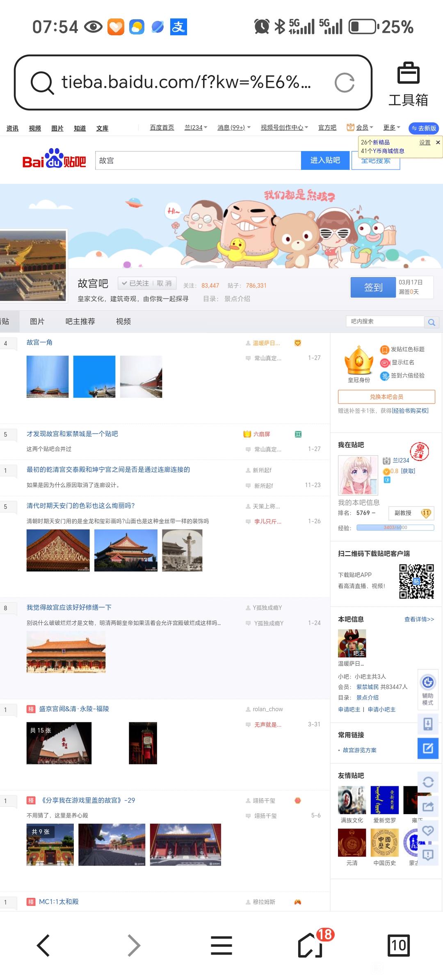Click the 兑换本吧会员 button
Viewport: 443px width, 980px height.
pos(386,397)
